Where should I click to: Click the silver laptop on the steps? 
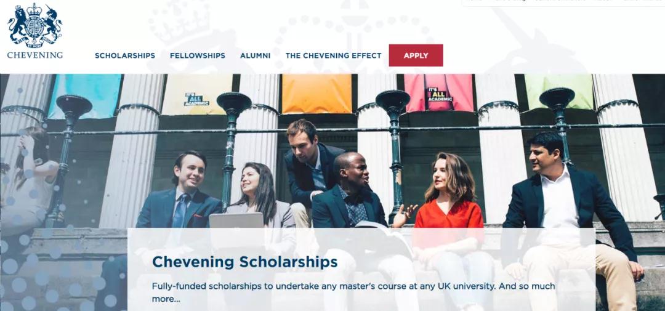pyautogui.click(x=236, y=221)
